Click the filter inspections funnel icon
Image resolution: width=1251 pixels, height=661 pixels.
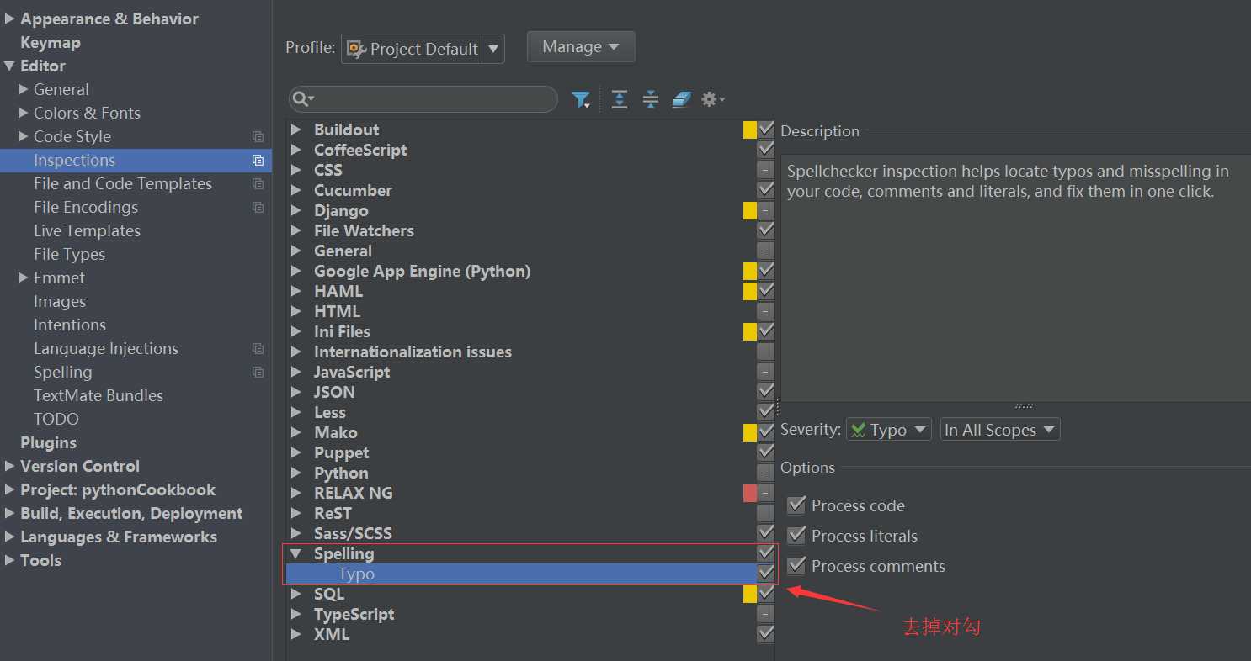click(581, 99)
